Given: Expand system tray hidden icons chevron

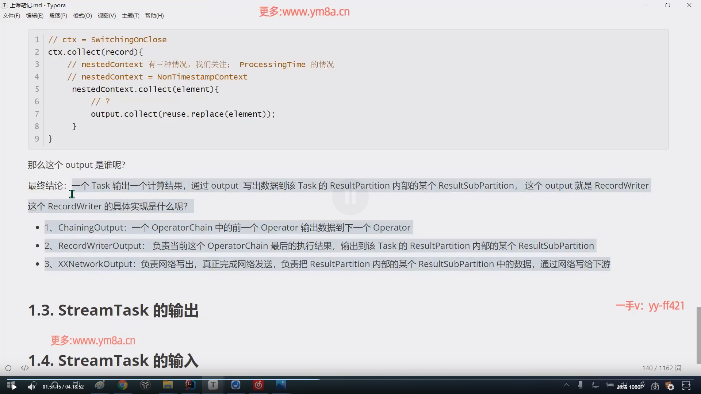Looking at the screenshot, I should [x=566, y=385].
